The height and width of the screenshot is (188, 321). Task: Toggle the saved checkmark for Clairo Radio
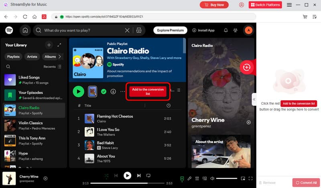pos(104,91)
